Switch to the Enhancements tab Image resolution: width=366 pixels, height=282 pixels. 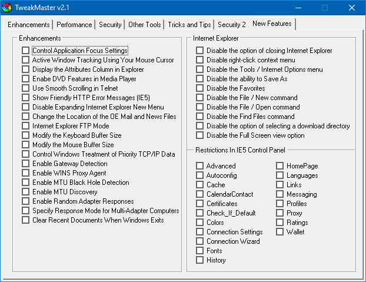(28, 25)
